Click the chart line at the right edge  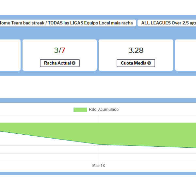195,148
